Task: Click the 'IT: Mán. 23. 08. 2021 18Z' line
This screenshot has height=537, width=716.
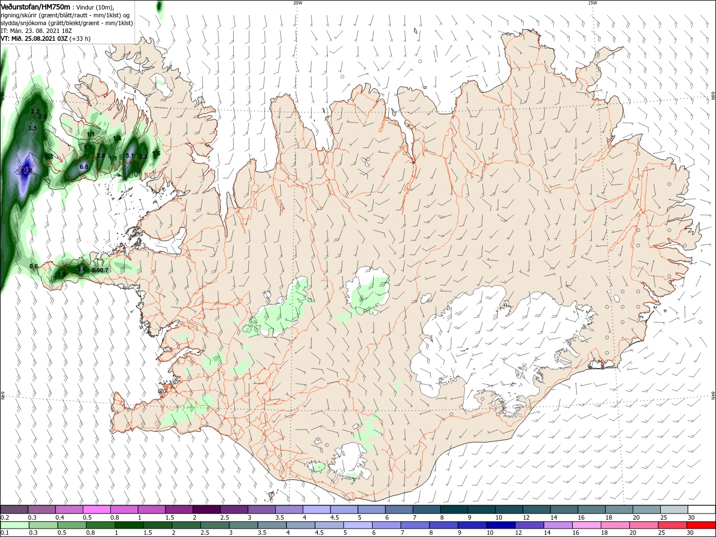Action: point(36,31)
